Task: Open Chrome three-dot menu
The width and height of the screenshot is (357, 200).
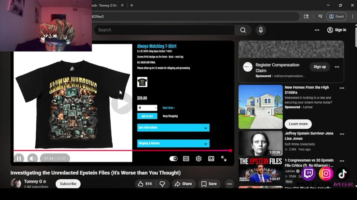Action: coord(353,16)
